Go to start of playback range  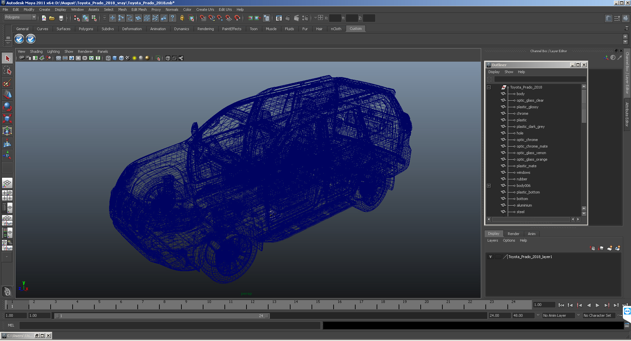tap(561, 305)
